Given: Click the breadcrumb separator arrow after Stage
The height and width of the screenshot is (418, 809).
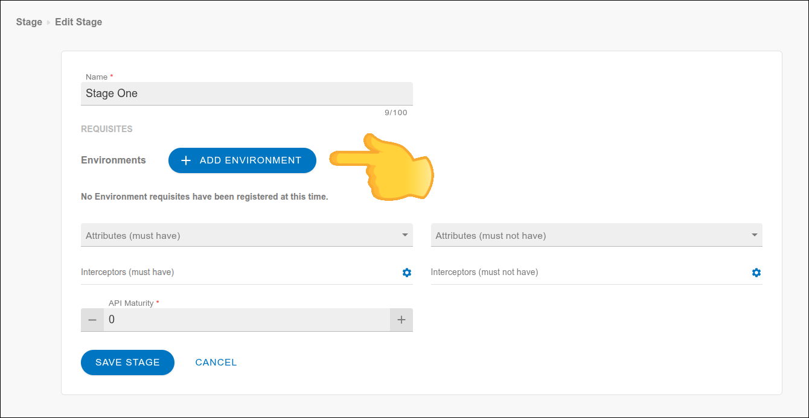Looking at the screenshot, I should coord(46,22).
